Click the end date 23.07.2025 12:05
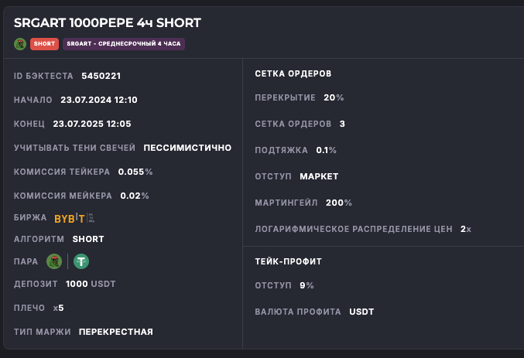Image resolution: width=524 pixels, height=358 pixels. tap(91, 124)
